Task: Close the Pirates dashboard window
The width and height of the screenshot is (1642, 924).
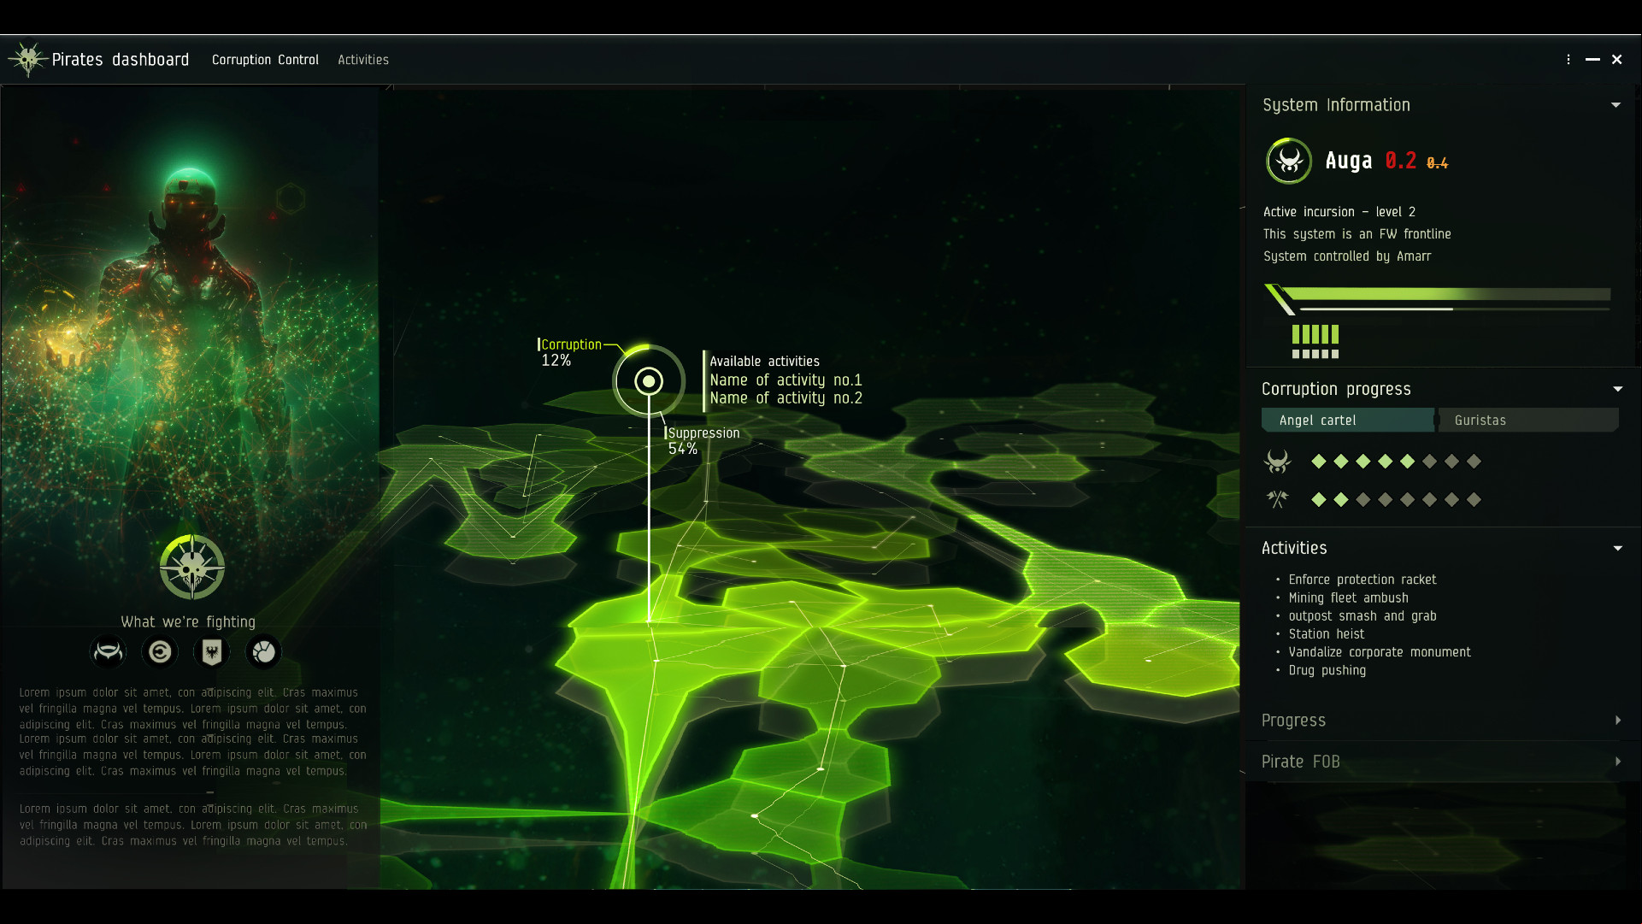Action: [x=1616, y=60]
